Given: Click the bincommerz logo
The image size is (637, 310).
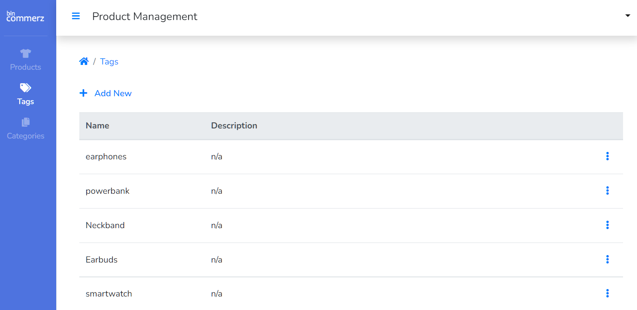Looking at the screenshot, I should pos(25,17).
